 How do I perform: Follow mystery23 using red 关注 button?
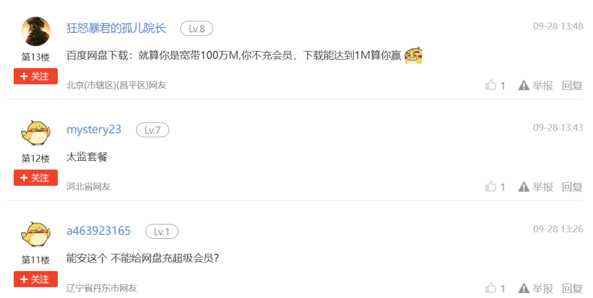[36, 178]
